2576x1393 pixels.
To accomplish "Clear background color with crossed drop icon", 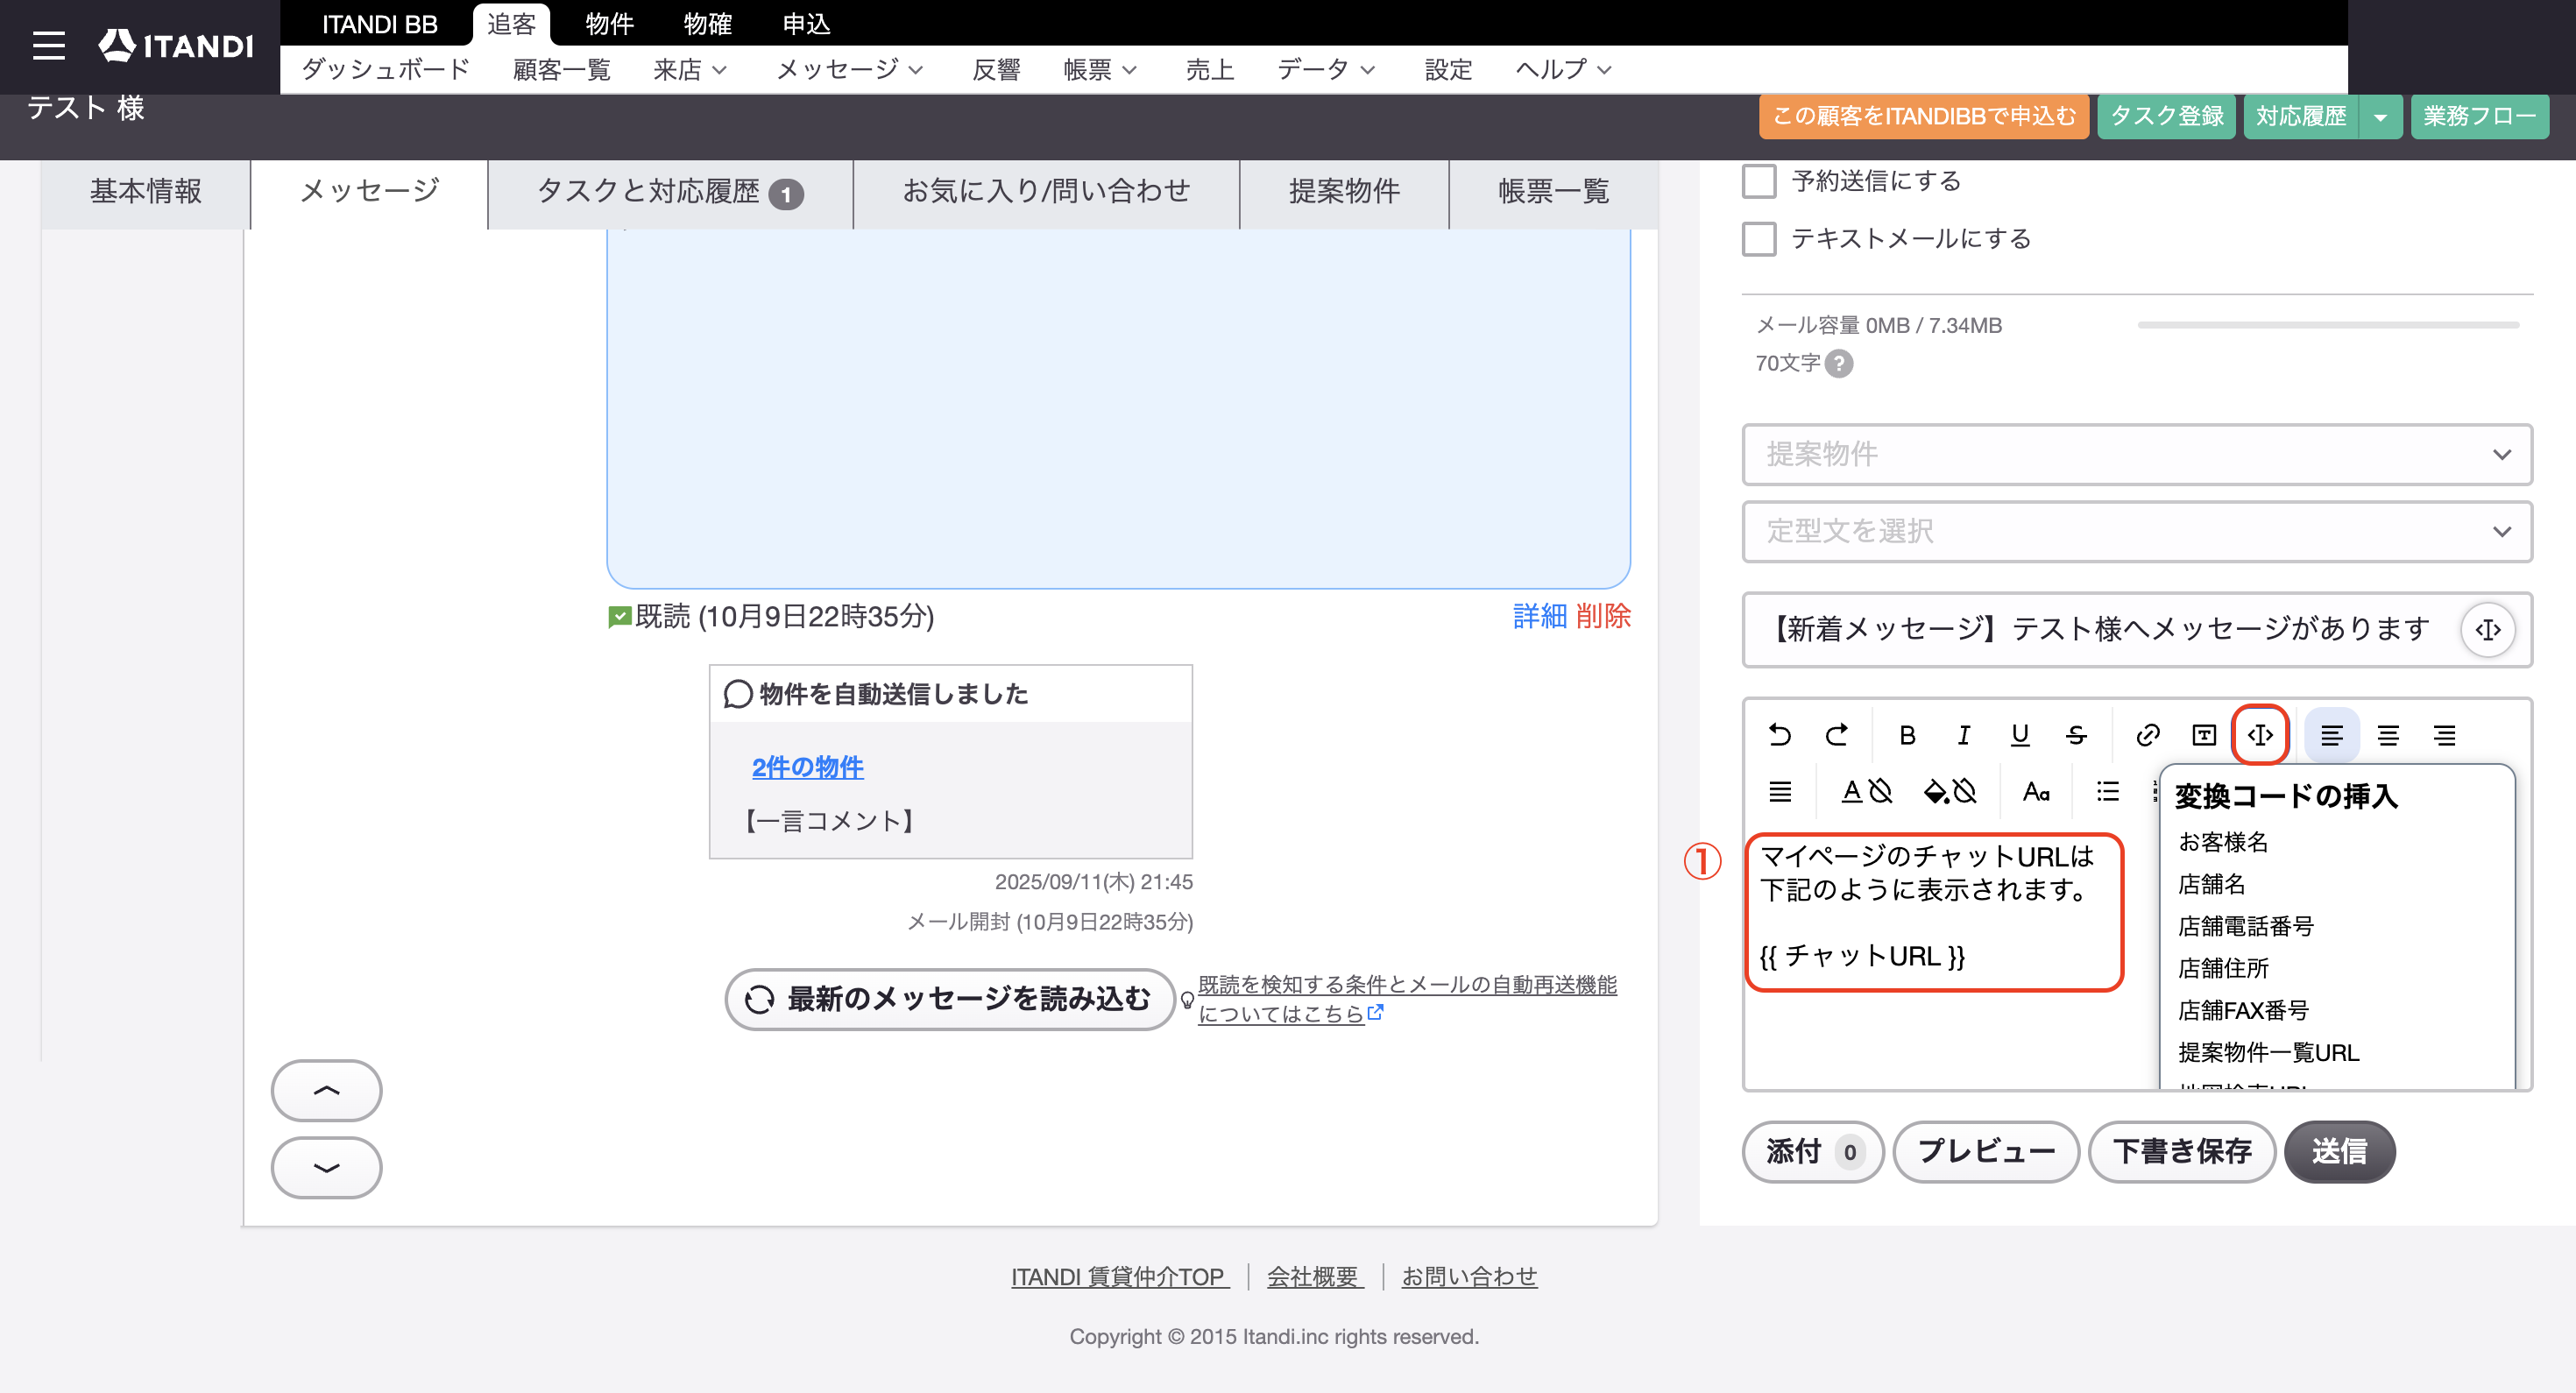I will 1965,792.
